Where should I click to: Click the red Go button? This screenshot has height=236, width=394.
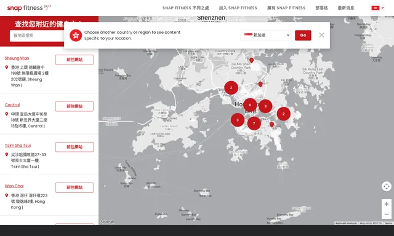pyautogui.click(x=303, y=35)
